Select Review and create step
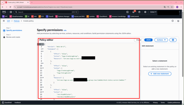Screen dimensions: 184x105 pos(13,37)
